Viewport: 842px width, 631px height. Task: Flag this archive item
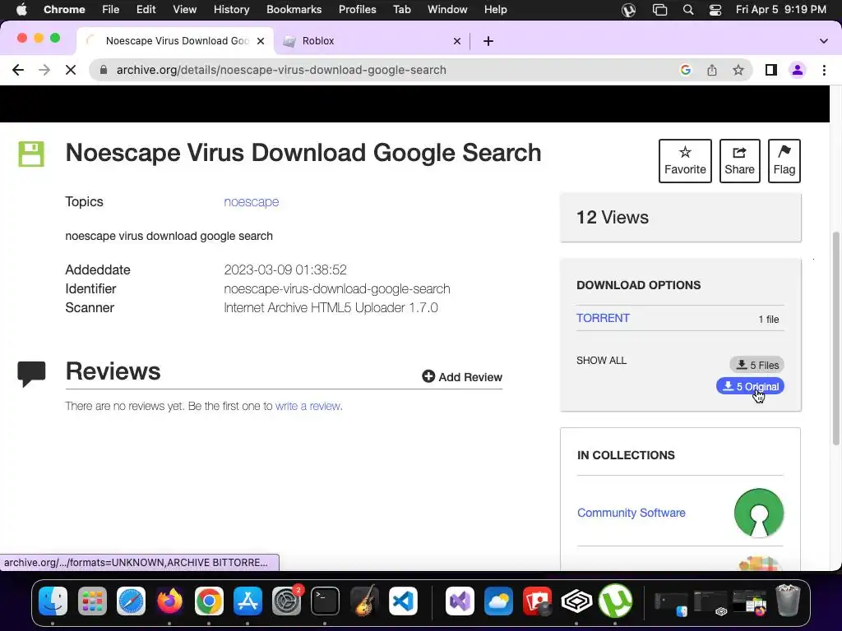[x=784, y=161]
